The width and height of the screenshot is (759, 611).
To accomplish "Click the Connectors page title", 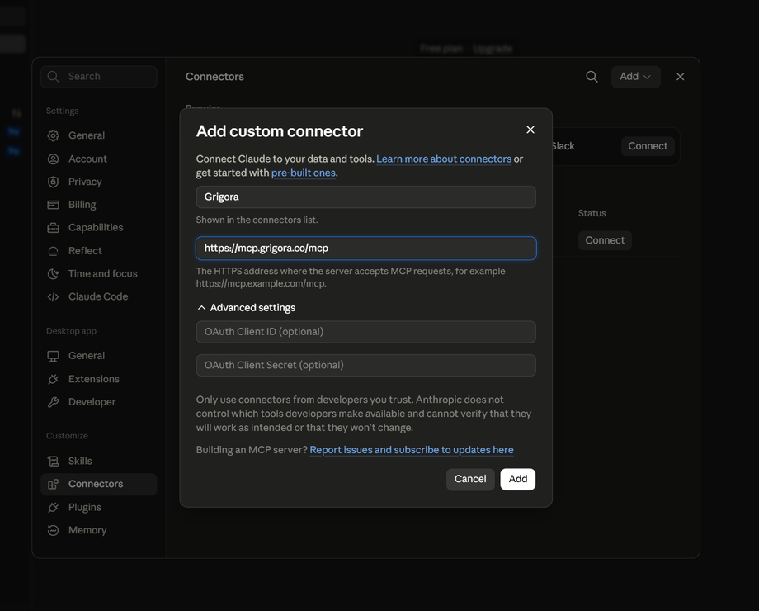I will coord(214,77).
